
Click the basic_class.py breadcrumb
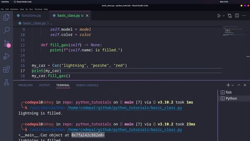point(34,23)
